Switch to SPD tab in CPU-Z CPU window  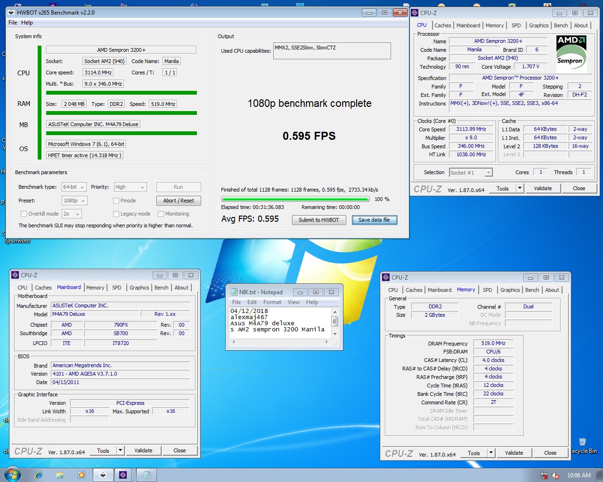coord(516,25)
